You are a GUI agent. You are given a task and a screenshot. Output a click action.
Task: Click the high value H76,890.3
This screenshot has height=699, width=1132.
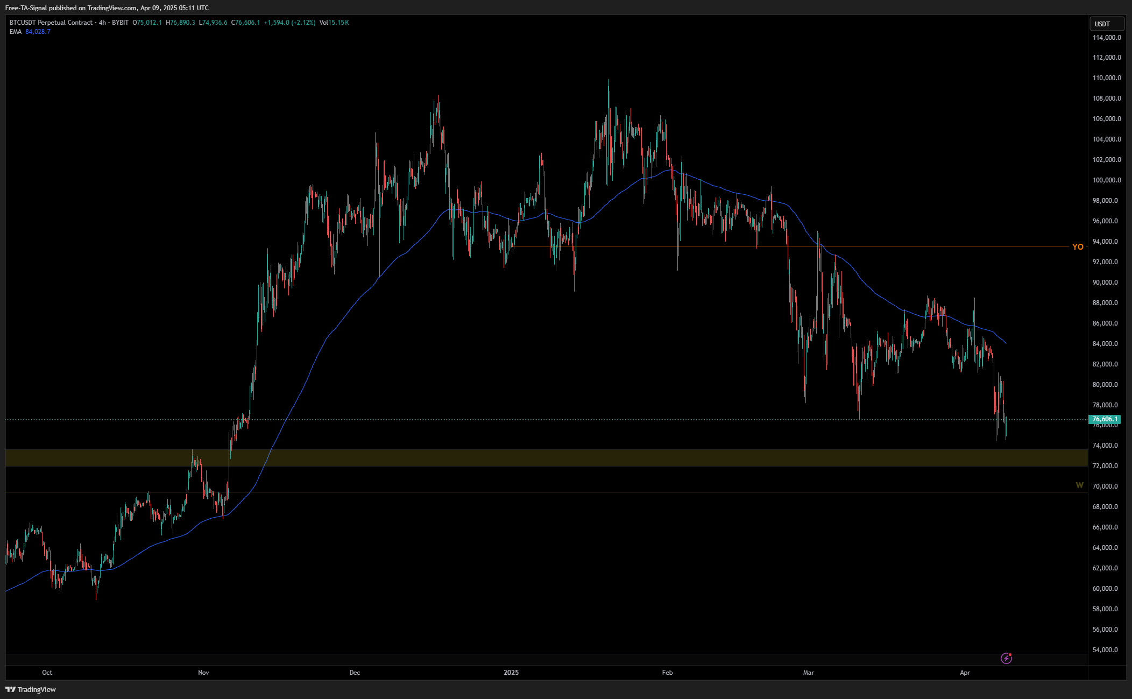click(180, 23)
